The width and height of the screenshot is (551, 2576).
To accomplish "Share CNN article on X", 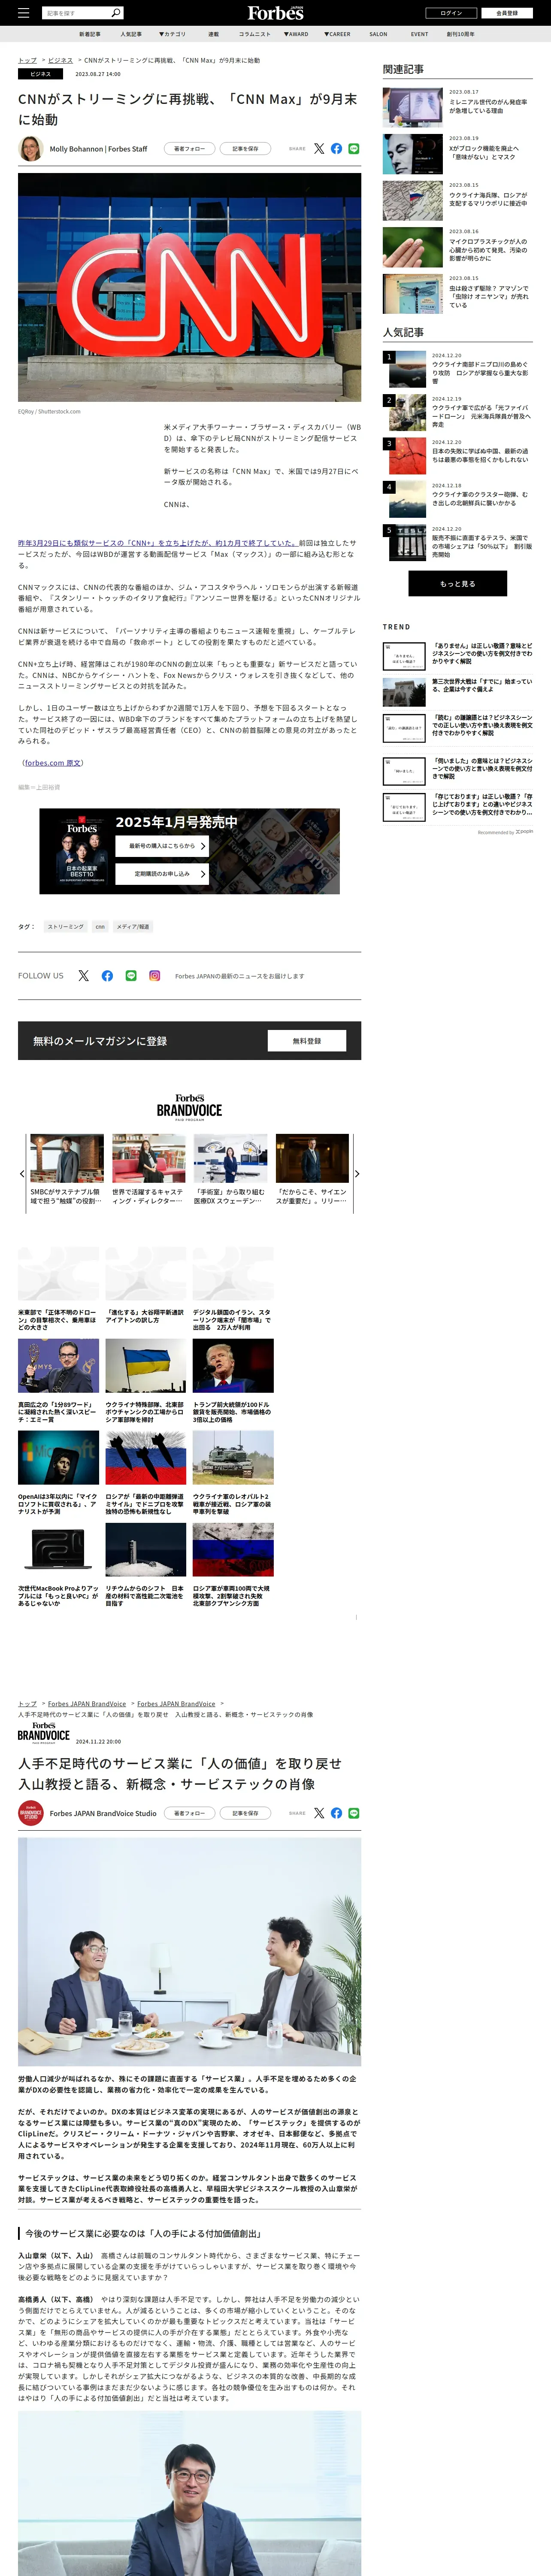I will pos(319,148).
